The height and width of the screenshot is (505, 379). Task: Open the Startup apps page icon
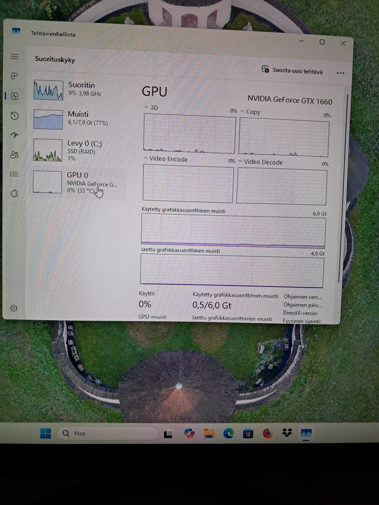15,135
